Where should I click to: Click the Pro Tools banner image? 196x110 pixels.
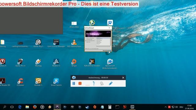click(98, 34)
